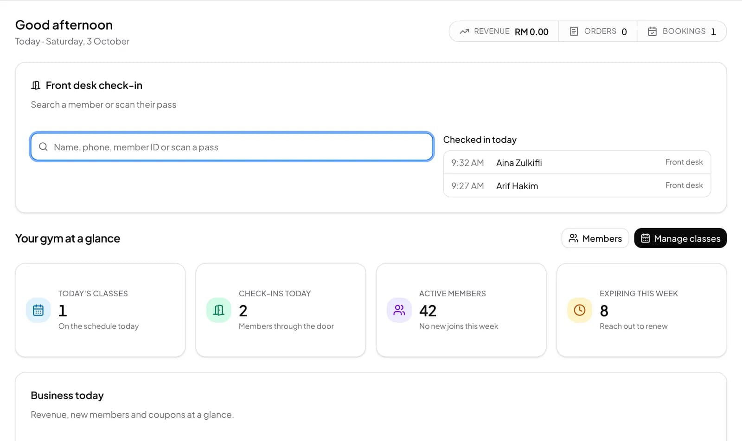Click the 9:32 AM check-in time
The width and height of the screenshot is (742, 441).
(x=467, y=163)
